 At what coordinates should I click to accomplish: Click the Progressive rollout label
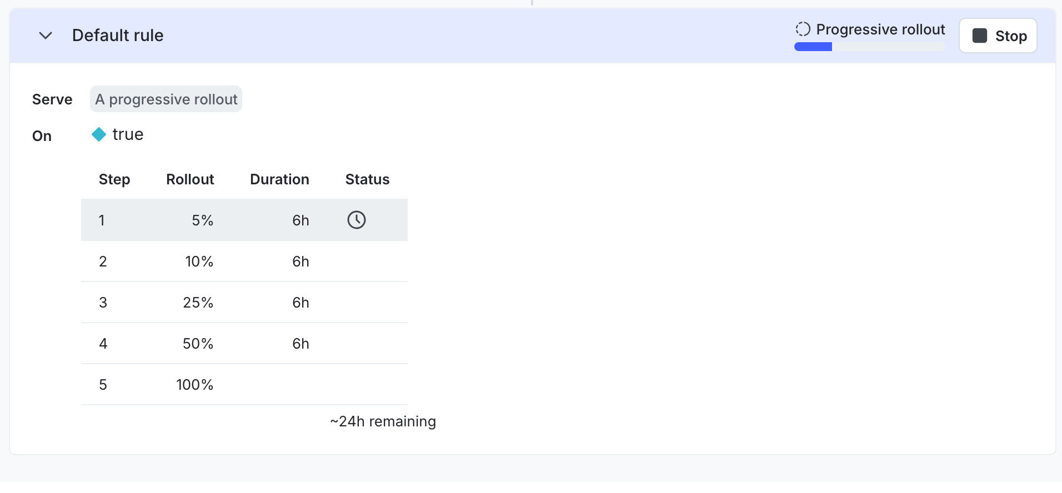point(880,29)
